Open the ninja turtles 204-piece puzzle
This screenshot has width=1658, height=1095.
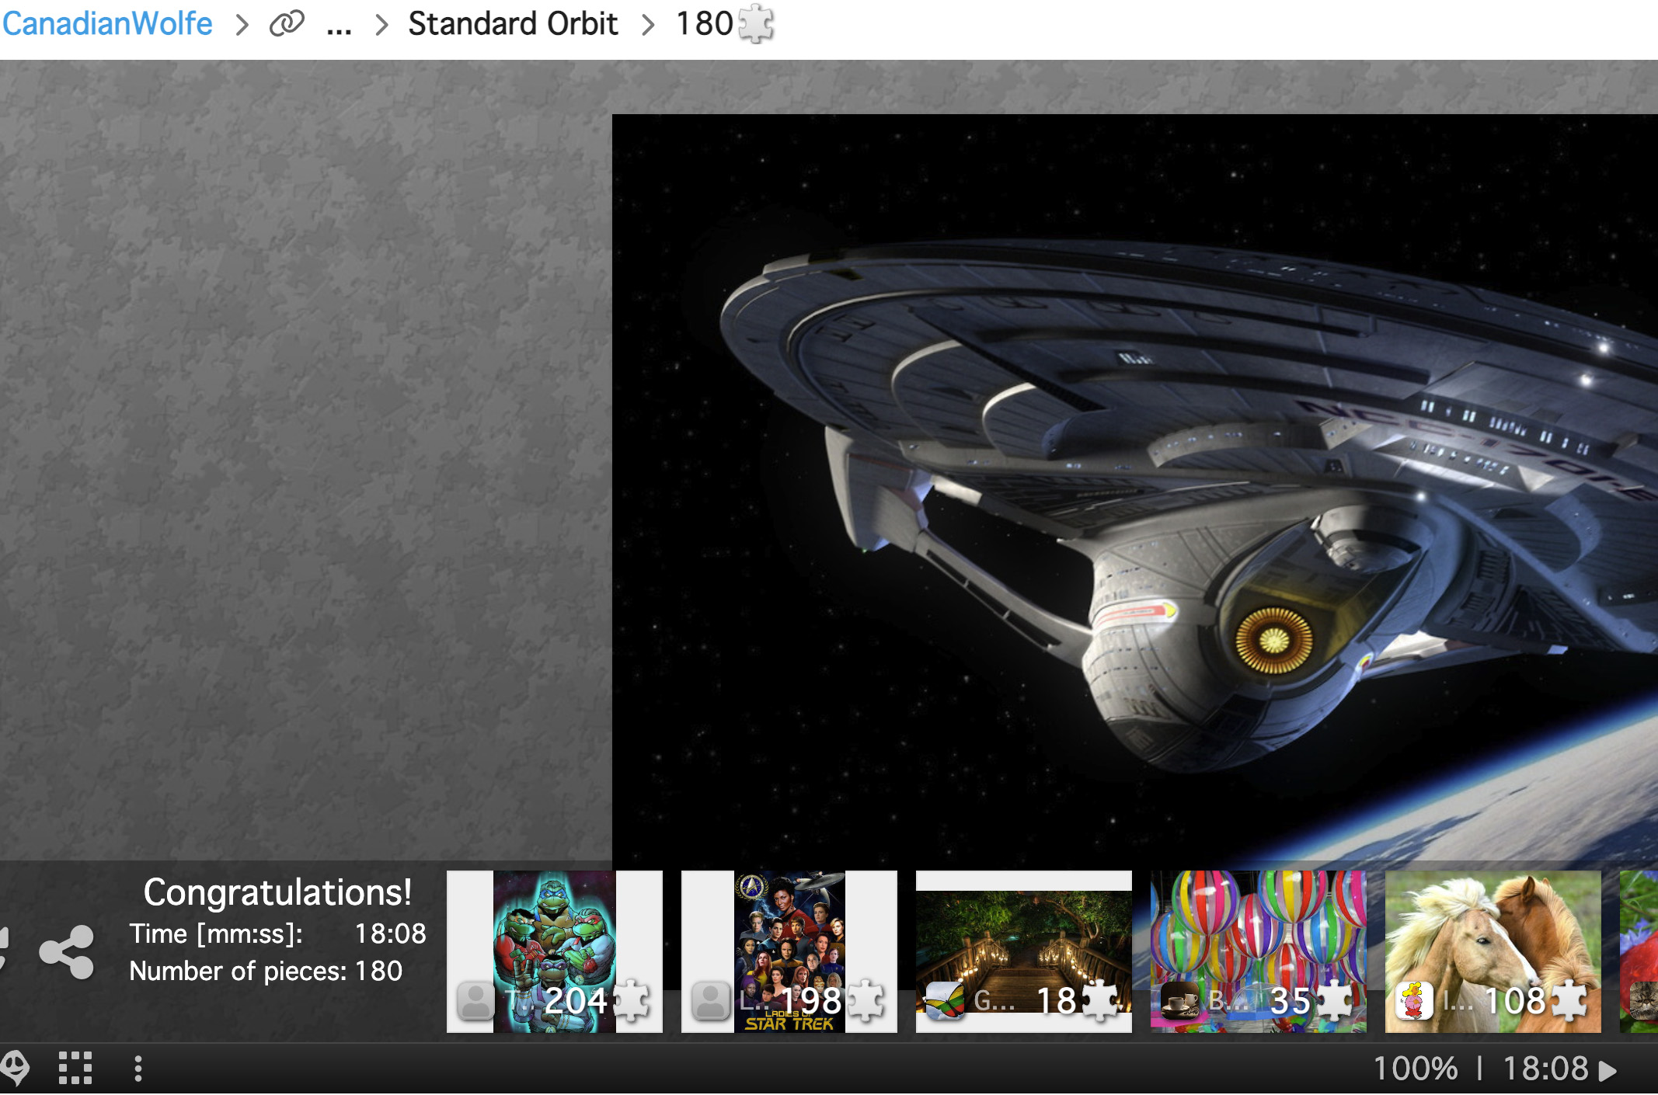click(x=555, y=951)
